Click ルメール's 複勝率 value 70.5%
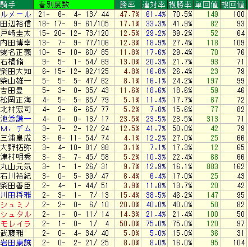 [x=182, y=15]
